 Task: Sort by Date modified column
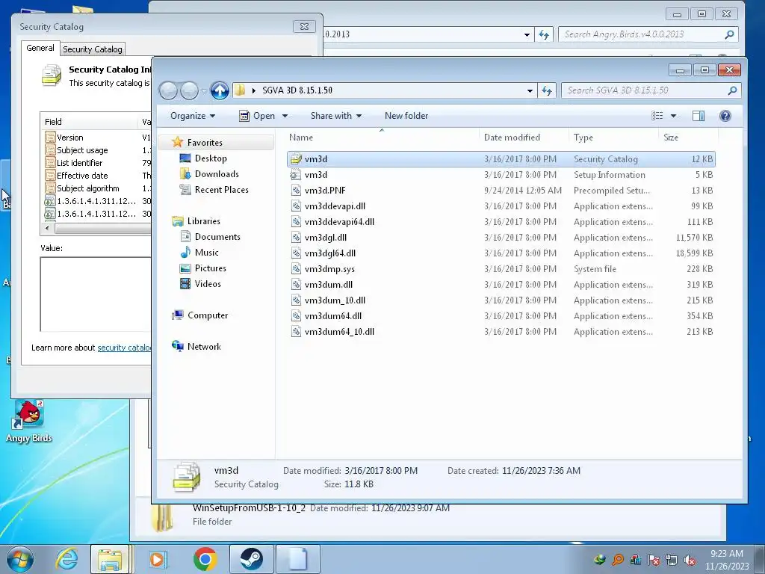[x=524, y=138]
